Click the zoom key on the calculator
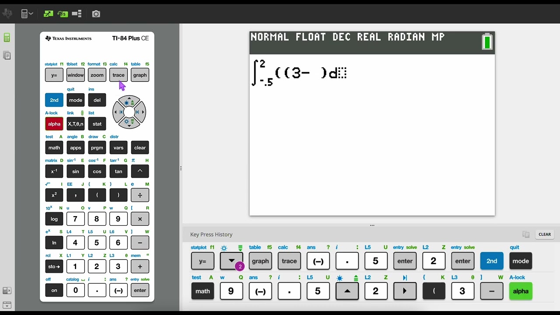Screen dimensions: 560x315 [97, 75]
